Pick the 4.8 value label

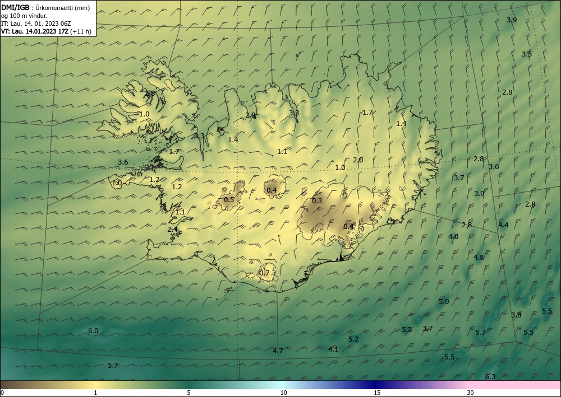[x=479, y=258]
